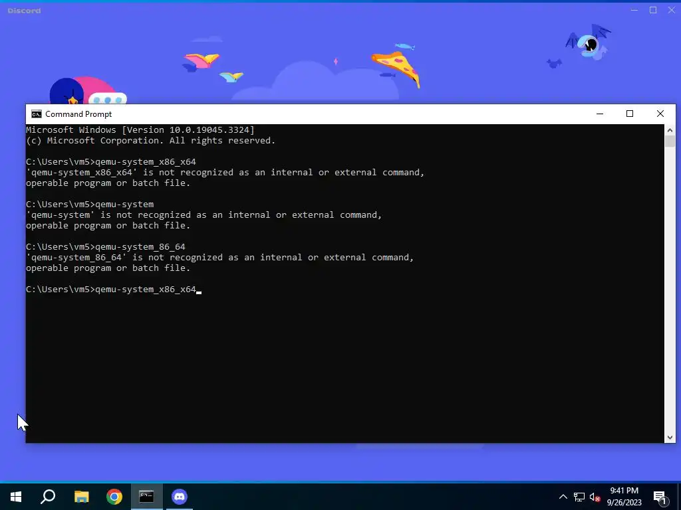The image size is (681, 510).
Task: Open notification center icon
Action: pos(660,497)
